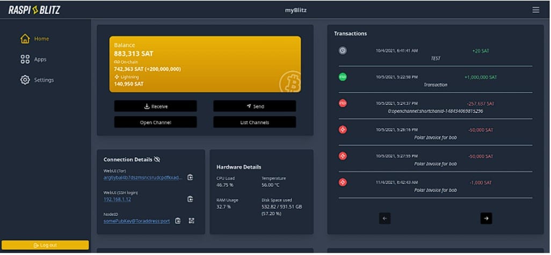Click the clock icon of TEST transaction

(x=343, y=51)
